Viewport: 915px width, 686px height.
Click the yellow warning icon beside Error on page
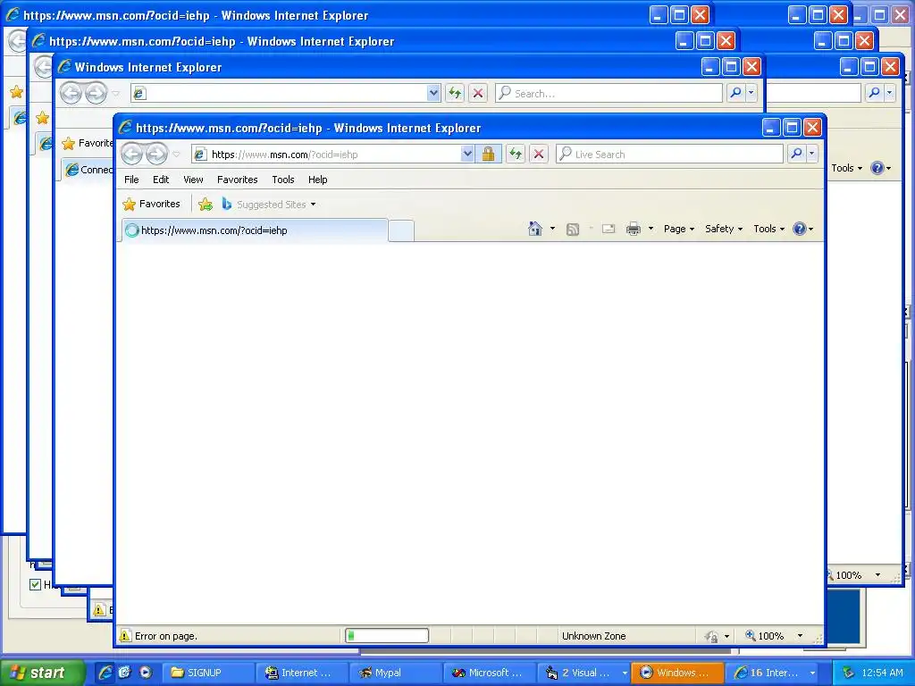[125, 636]
